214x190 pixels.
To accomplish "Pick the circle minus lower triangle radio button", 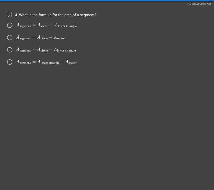I will [10, 50].
